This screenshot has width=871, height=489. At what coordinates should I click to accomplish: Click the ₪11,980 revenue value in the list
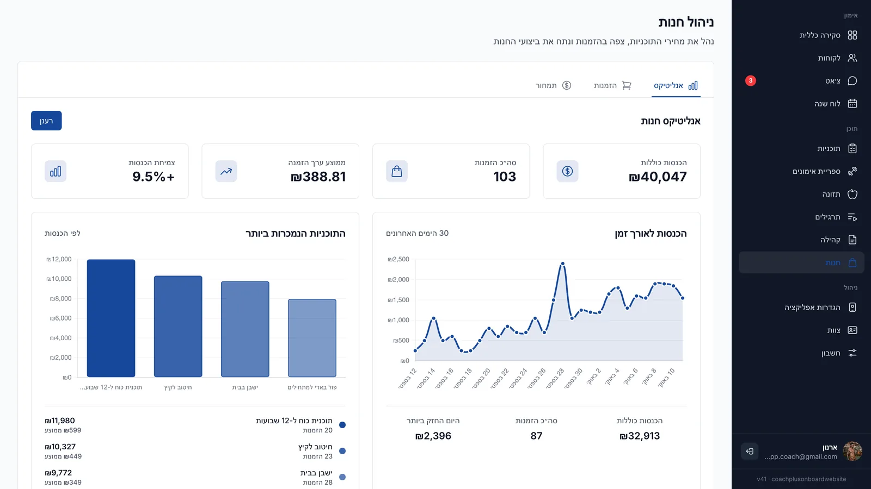click(60, 421)
